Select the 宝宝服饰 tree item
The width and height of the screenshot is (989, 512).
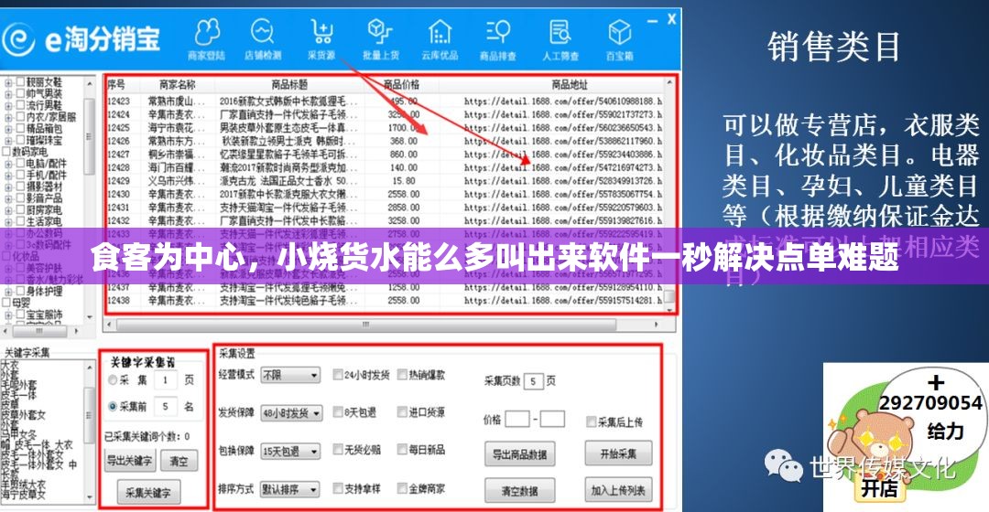pyautogui.click(x=44, y=315)
